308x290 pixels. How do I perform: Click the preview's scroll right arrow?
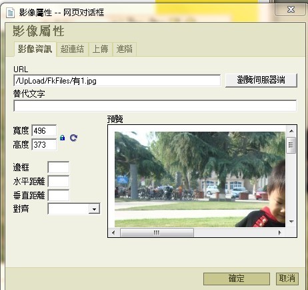tap(280, 233)
